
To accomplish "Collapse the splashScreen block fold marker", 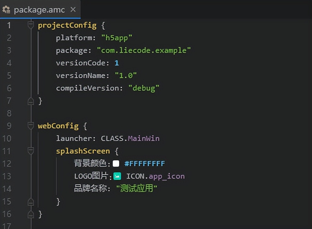I will 31,151.
